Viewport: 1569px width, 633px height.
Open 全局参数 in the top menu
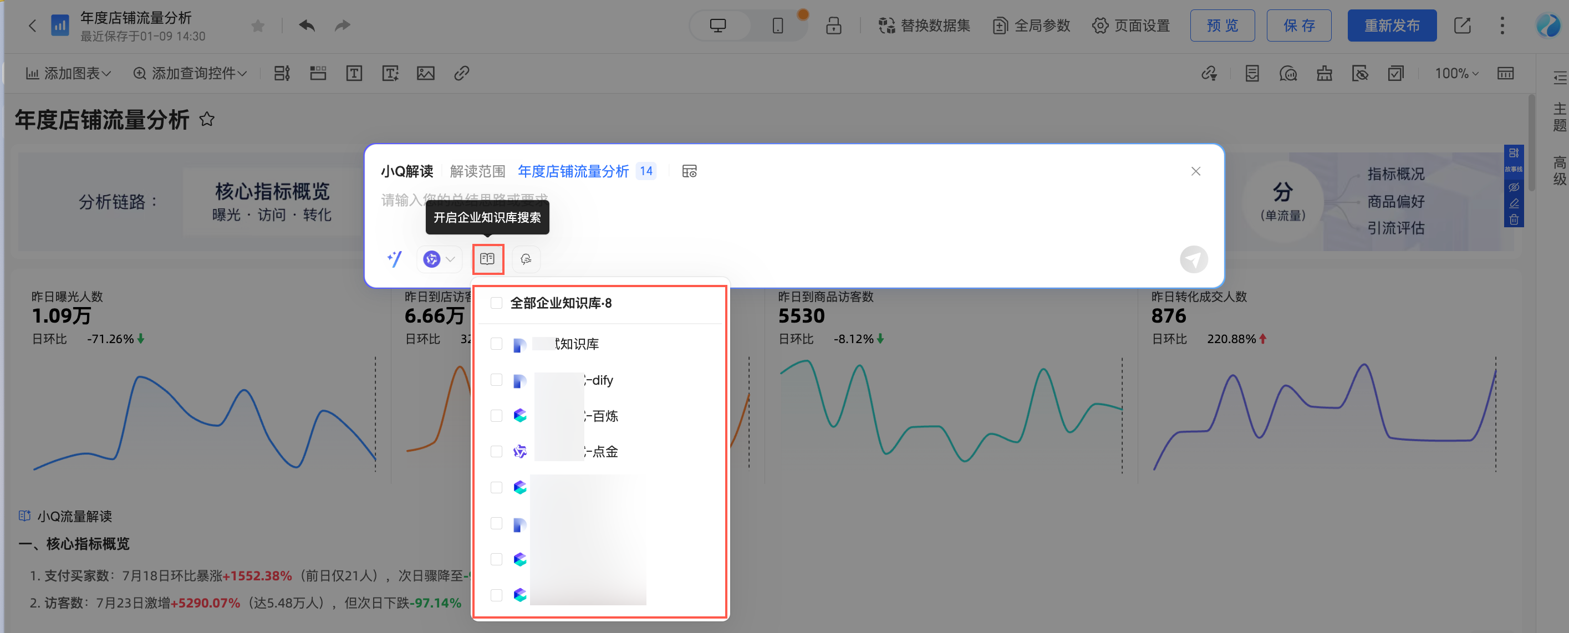(x=1032, y=25)
